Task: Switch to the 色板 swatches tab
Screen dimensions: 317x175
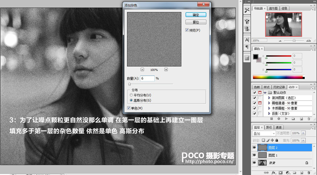Action: pyautogui.click(x=257, y=87)
